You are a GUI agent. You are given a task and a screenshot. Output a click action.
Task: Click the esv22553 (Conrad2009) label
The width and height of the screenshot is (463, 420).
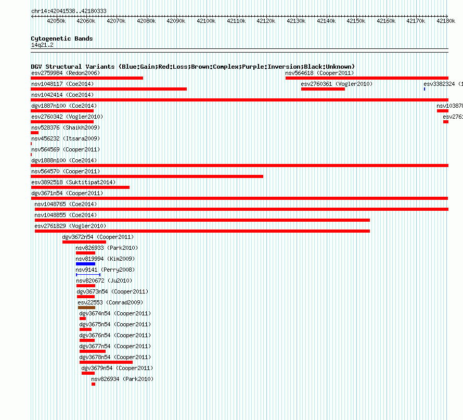click(110, 302)
